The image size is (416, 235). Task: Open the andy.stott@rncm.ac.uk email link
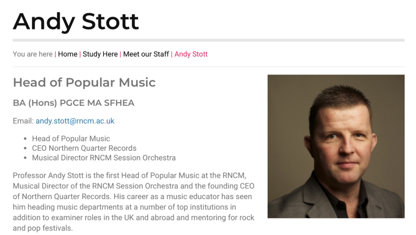pyautogui.click(x=75, y=121)
